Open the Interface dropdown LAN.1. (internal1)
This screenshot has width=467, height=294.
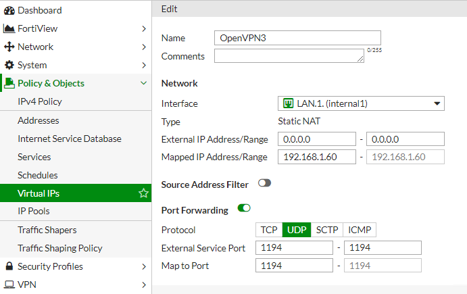[361, 103]
